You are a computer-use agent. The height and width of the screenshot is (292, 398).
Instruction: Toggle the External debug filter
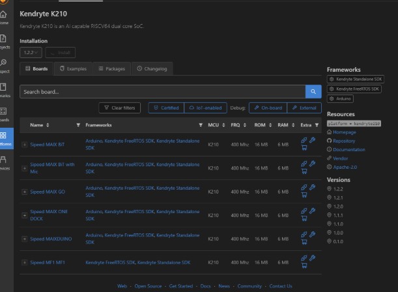(x=304, y=108)
